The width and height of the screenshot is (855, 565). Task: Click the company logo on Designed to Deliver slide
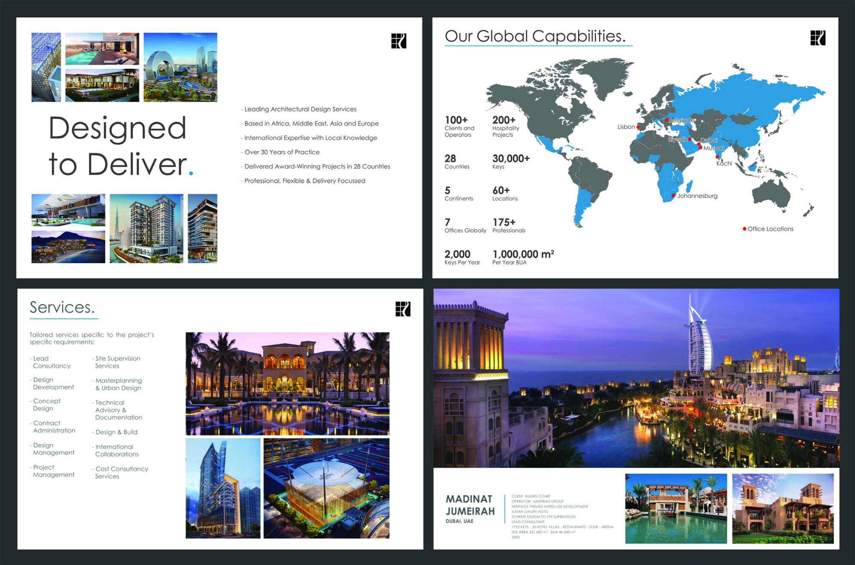pyautogui.click(x=398, y=41)
